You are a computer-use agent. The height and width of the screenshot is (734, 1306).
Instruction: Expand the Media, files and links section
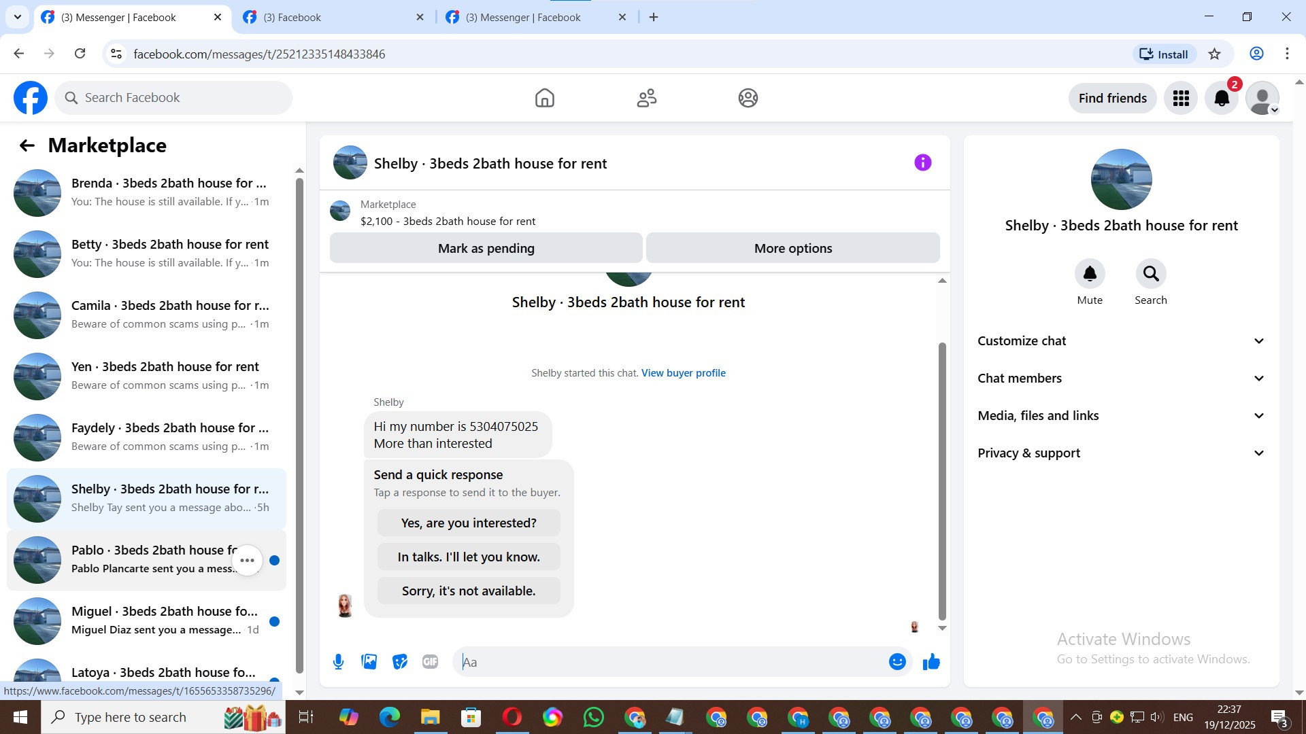click(x=1121, y=416)
